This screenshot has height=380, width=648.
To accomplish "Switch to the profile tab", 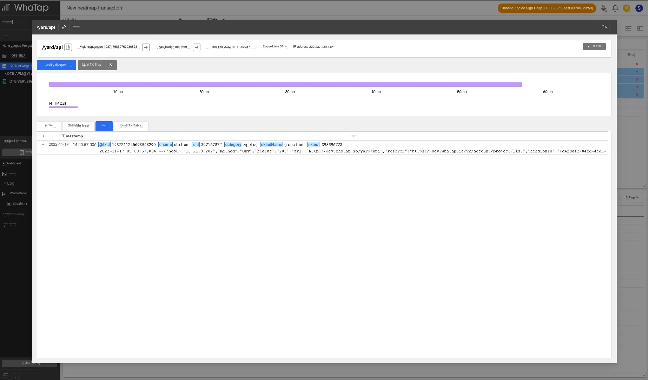I will pyautogui.click(x=49, y=126).
